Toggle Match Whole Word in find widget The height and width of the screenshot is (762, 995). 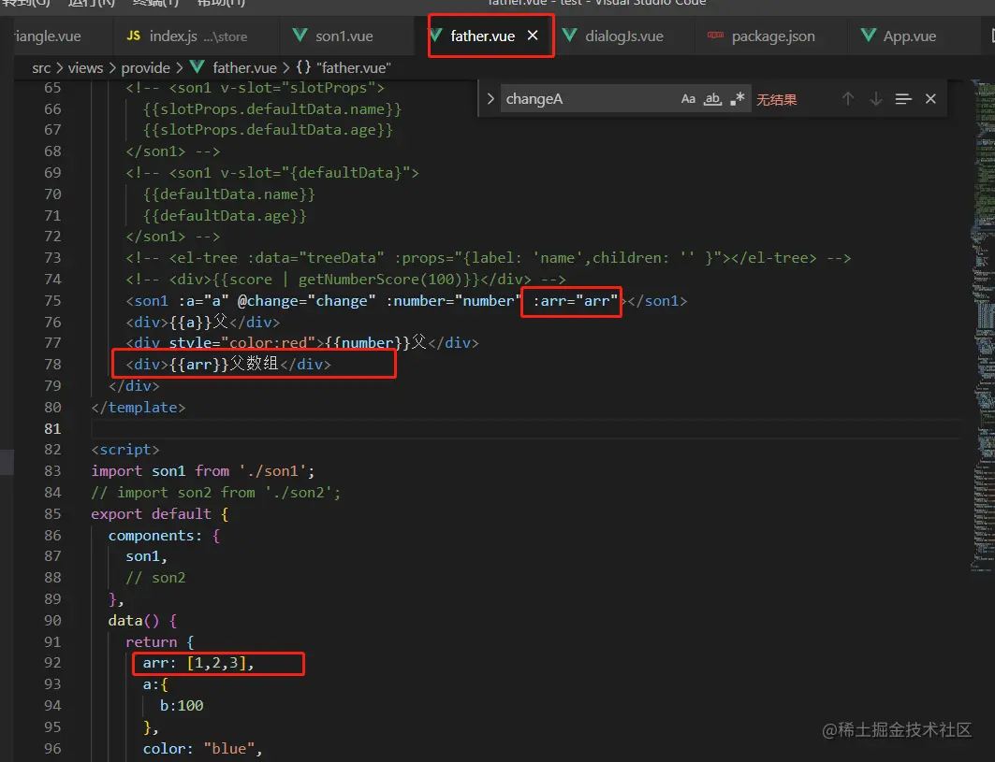pos(712,99)
